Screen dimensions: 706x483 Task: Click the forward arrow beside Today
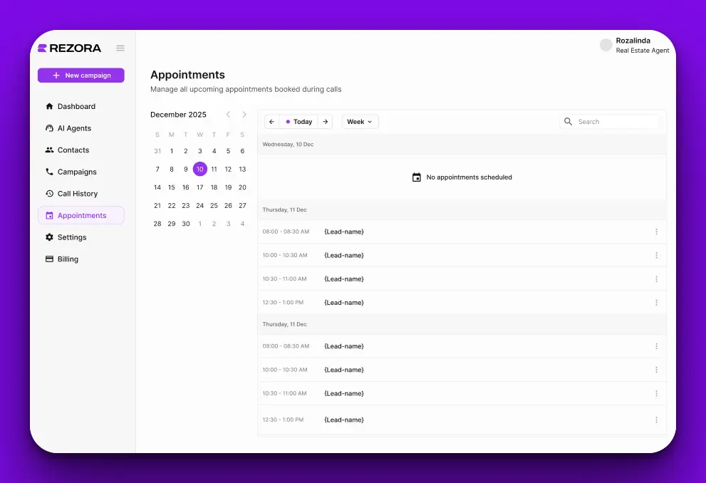click(325, 122)
